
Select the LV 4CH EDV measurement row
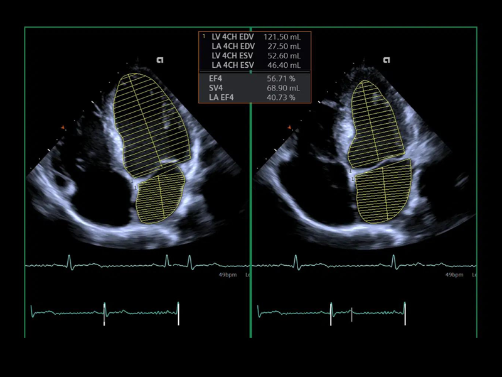point(255,37)
